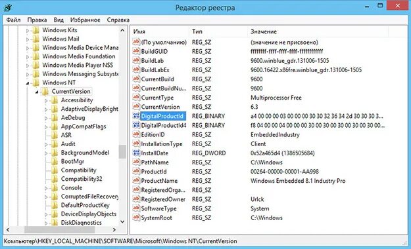
Task: Click tree scrollbar up arrow
Action: [x=122, y=31]
